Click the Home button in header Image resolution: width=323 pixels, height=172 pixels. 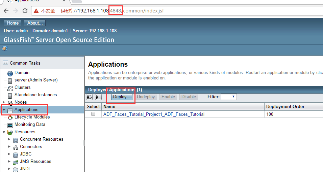13,23
